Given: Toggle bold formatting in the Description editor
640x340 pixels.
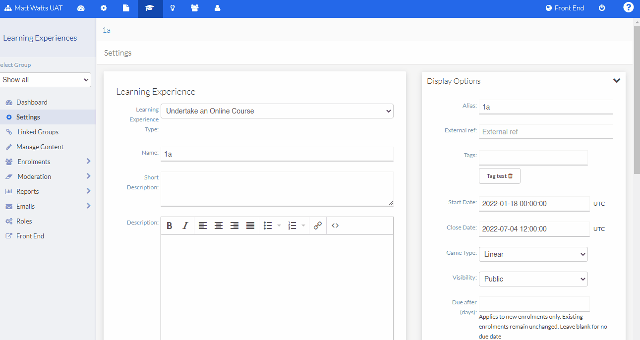Looking at the screenshot, I should (x=170, y=226).
